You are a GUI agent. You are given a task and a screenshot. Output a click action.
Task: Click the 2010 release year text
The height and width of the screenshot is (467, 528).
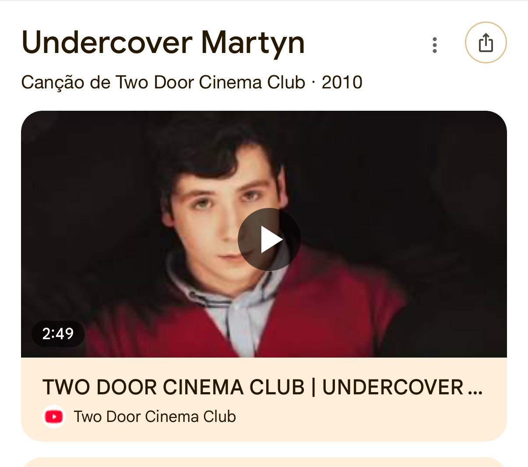pos(342,82)
